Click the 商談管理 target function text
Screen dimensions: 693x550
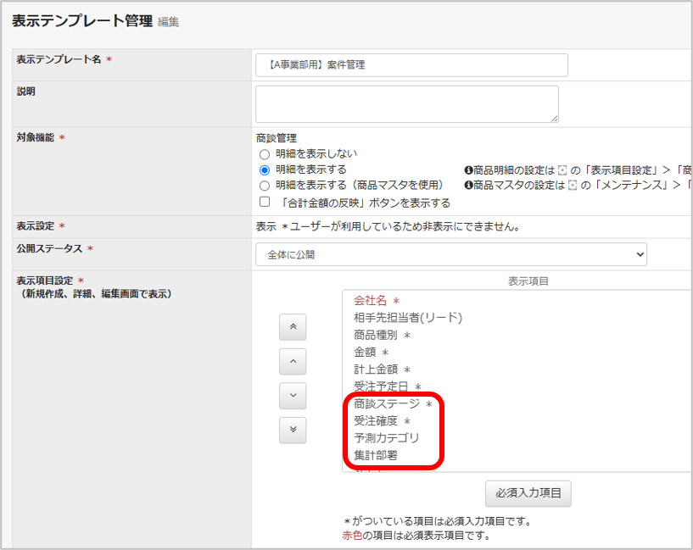277,138
